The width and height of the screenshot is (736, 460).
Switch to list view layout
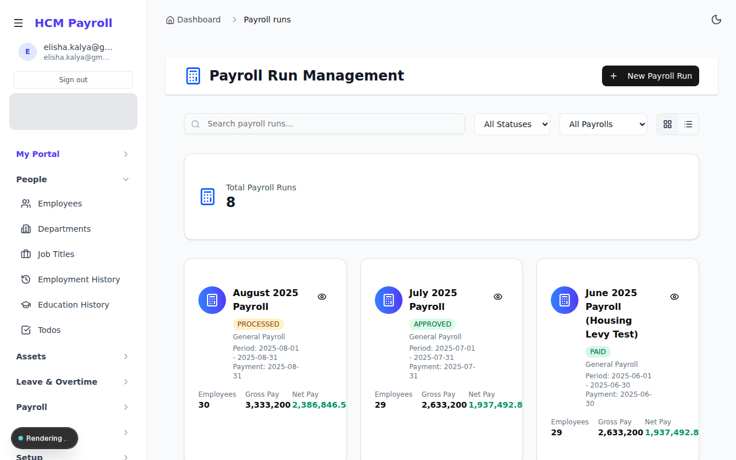pyautogui.click(x=688, y=124)
